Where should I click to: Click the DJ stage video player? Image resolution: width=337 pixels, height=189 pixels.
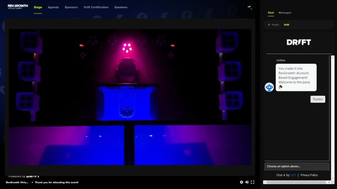(130, 97)
